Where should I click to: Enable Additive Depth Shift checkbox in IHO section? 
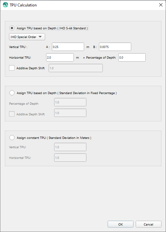[12, 68]
